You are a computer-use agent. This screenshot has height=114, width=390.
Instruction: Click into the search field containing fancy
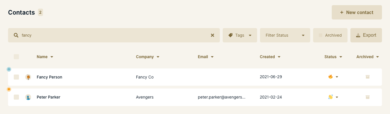tap(114, 35)
